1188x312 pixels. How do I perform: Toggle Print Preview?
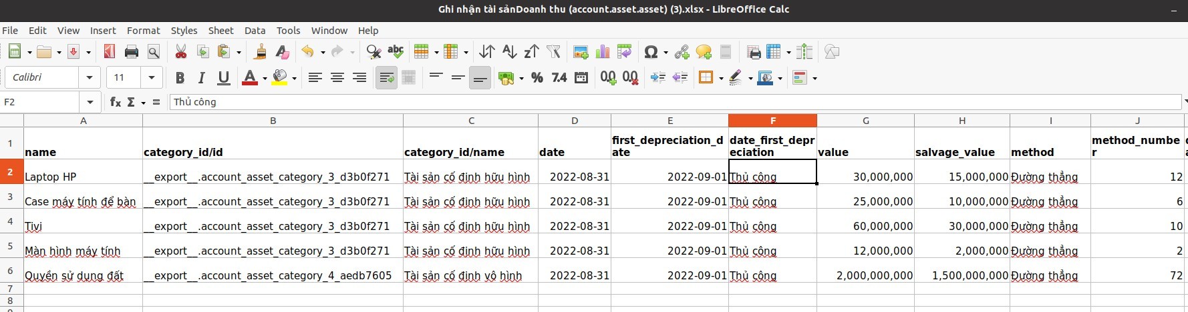click(154, 52)
